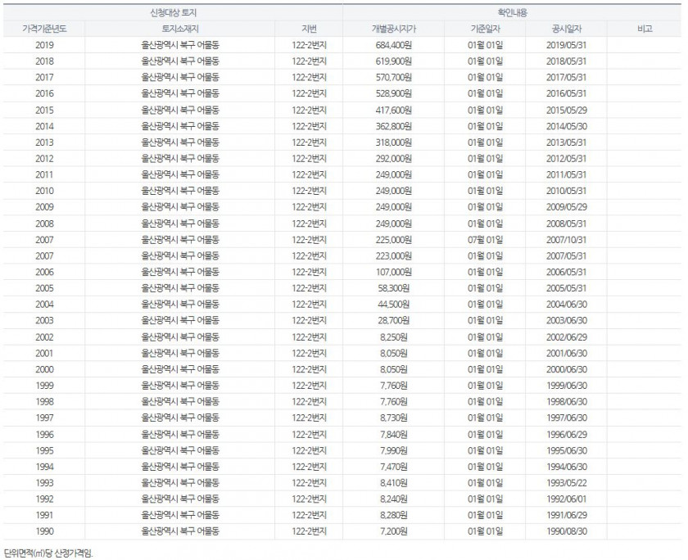
Task: Select the 528,900원 price cell
Action: 394,94
